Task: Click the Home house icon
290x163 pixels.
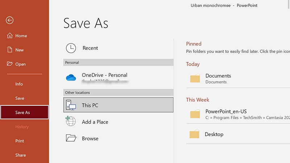Action: [10, 35]
